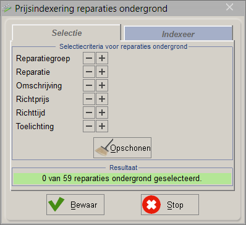Select the Selectie tab
Viewport: 246px width, 225px height.
coord(67,33)
